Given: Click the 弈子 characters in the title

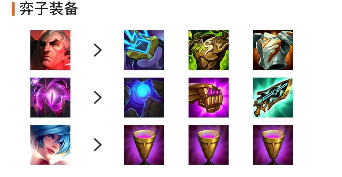Looking at the screenshot, I should [x=34, y=9].
